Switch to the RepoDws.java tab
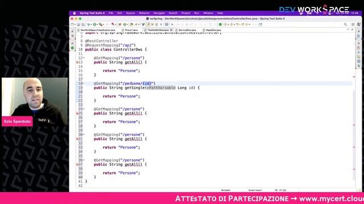Viewport: 364px width, 204px height. coord(212,30)
